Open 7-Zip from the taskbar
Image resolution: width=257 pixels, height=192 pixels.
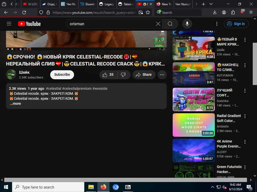pyautogui.click(x=128, y=187)
